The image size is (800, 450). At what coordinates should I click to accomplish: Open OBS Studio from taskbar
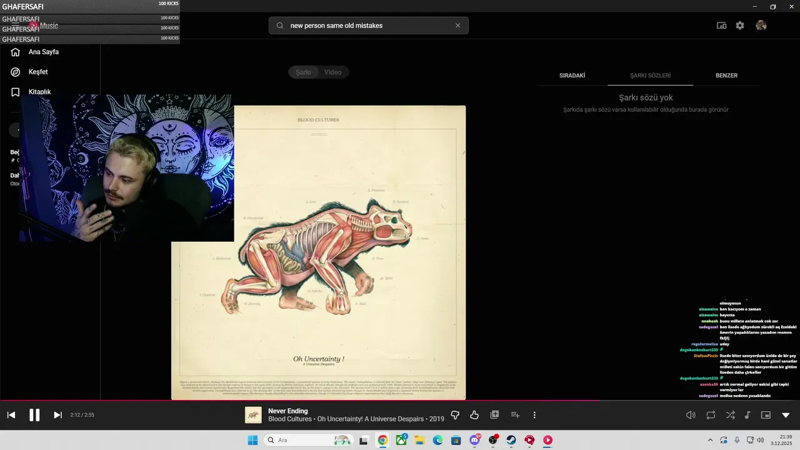coord(493,440)
